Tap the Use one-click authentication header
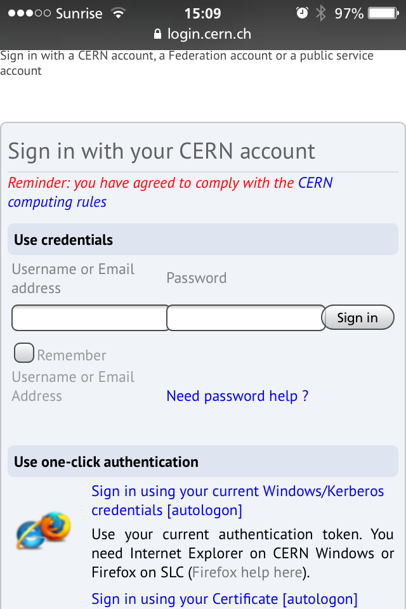The height and width of the screenshot is (609, 406). (x=203, y=461)
